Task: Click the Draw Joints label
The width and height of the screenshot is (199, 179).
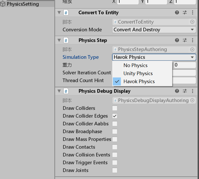Action: click(76, 170)
